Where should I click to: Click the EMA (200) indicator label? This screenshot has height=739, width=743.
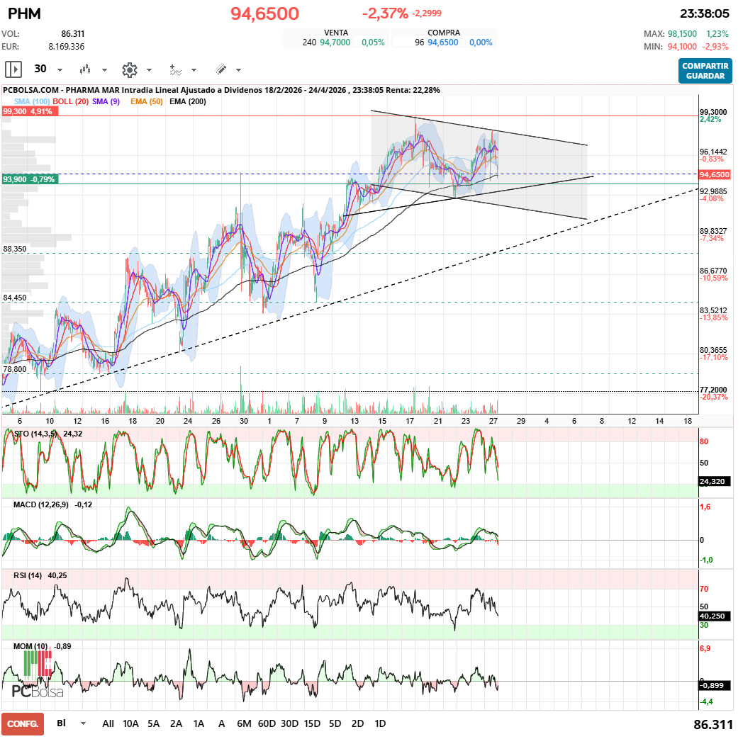tap(188, 101)
